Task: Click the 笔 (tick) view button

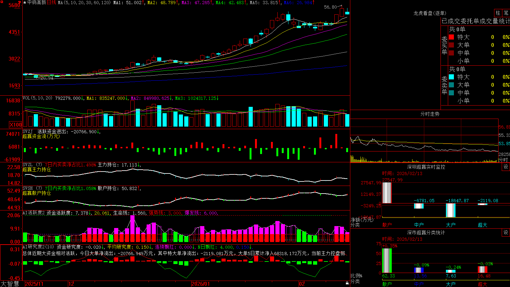Action: [x=506, y=13]
